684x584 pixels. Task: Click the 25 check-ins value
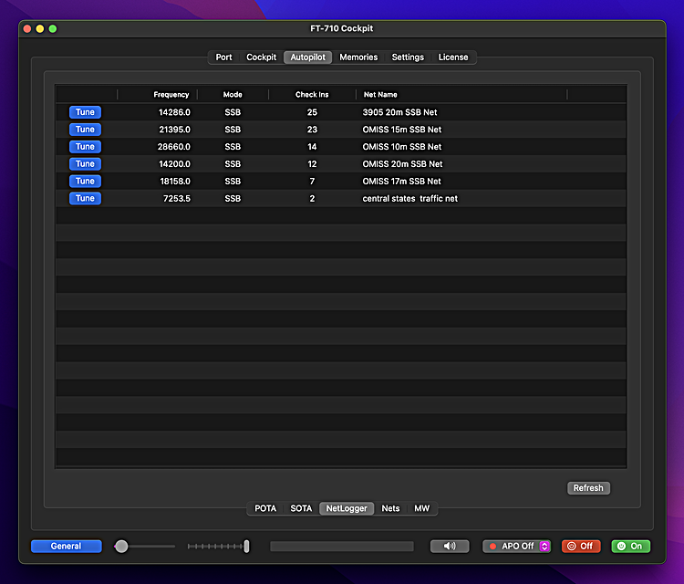pyautogui.click(x=312, y=112)
